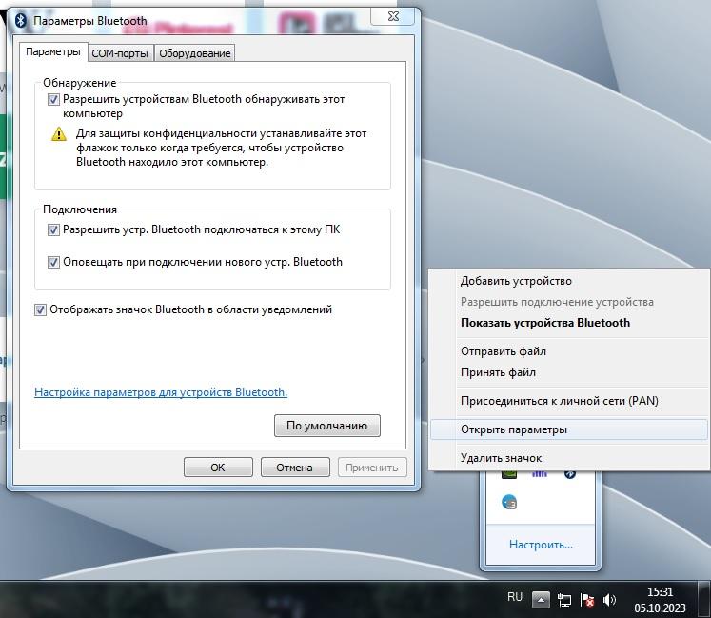This screenshot has height=618, width=711.
Task: Click the yellow warning triangle icon
Action: tap(58, 134)
